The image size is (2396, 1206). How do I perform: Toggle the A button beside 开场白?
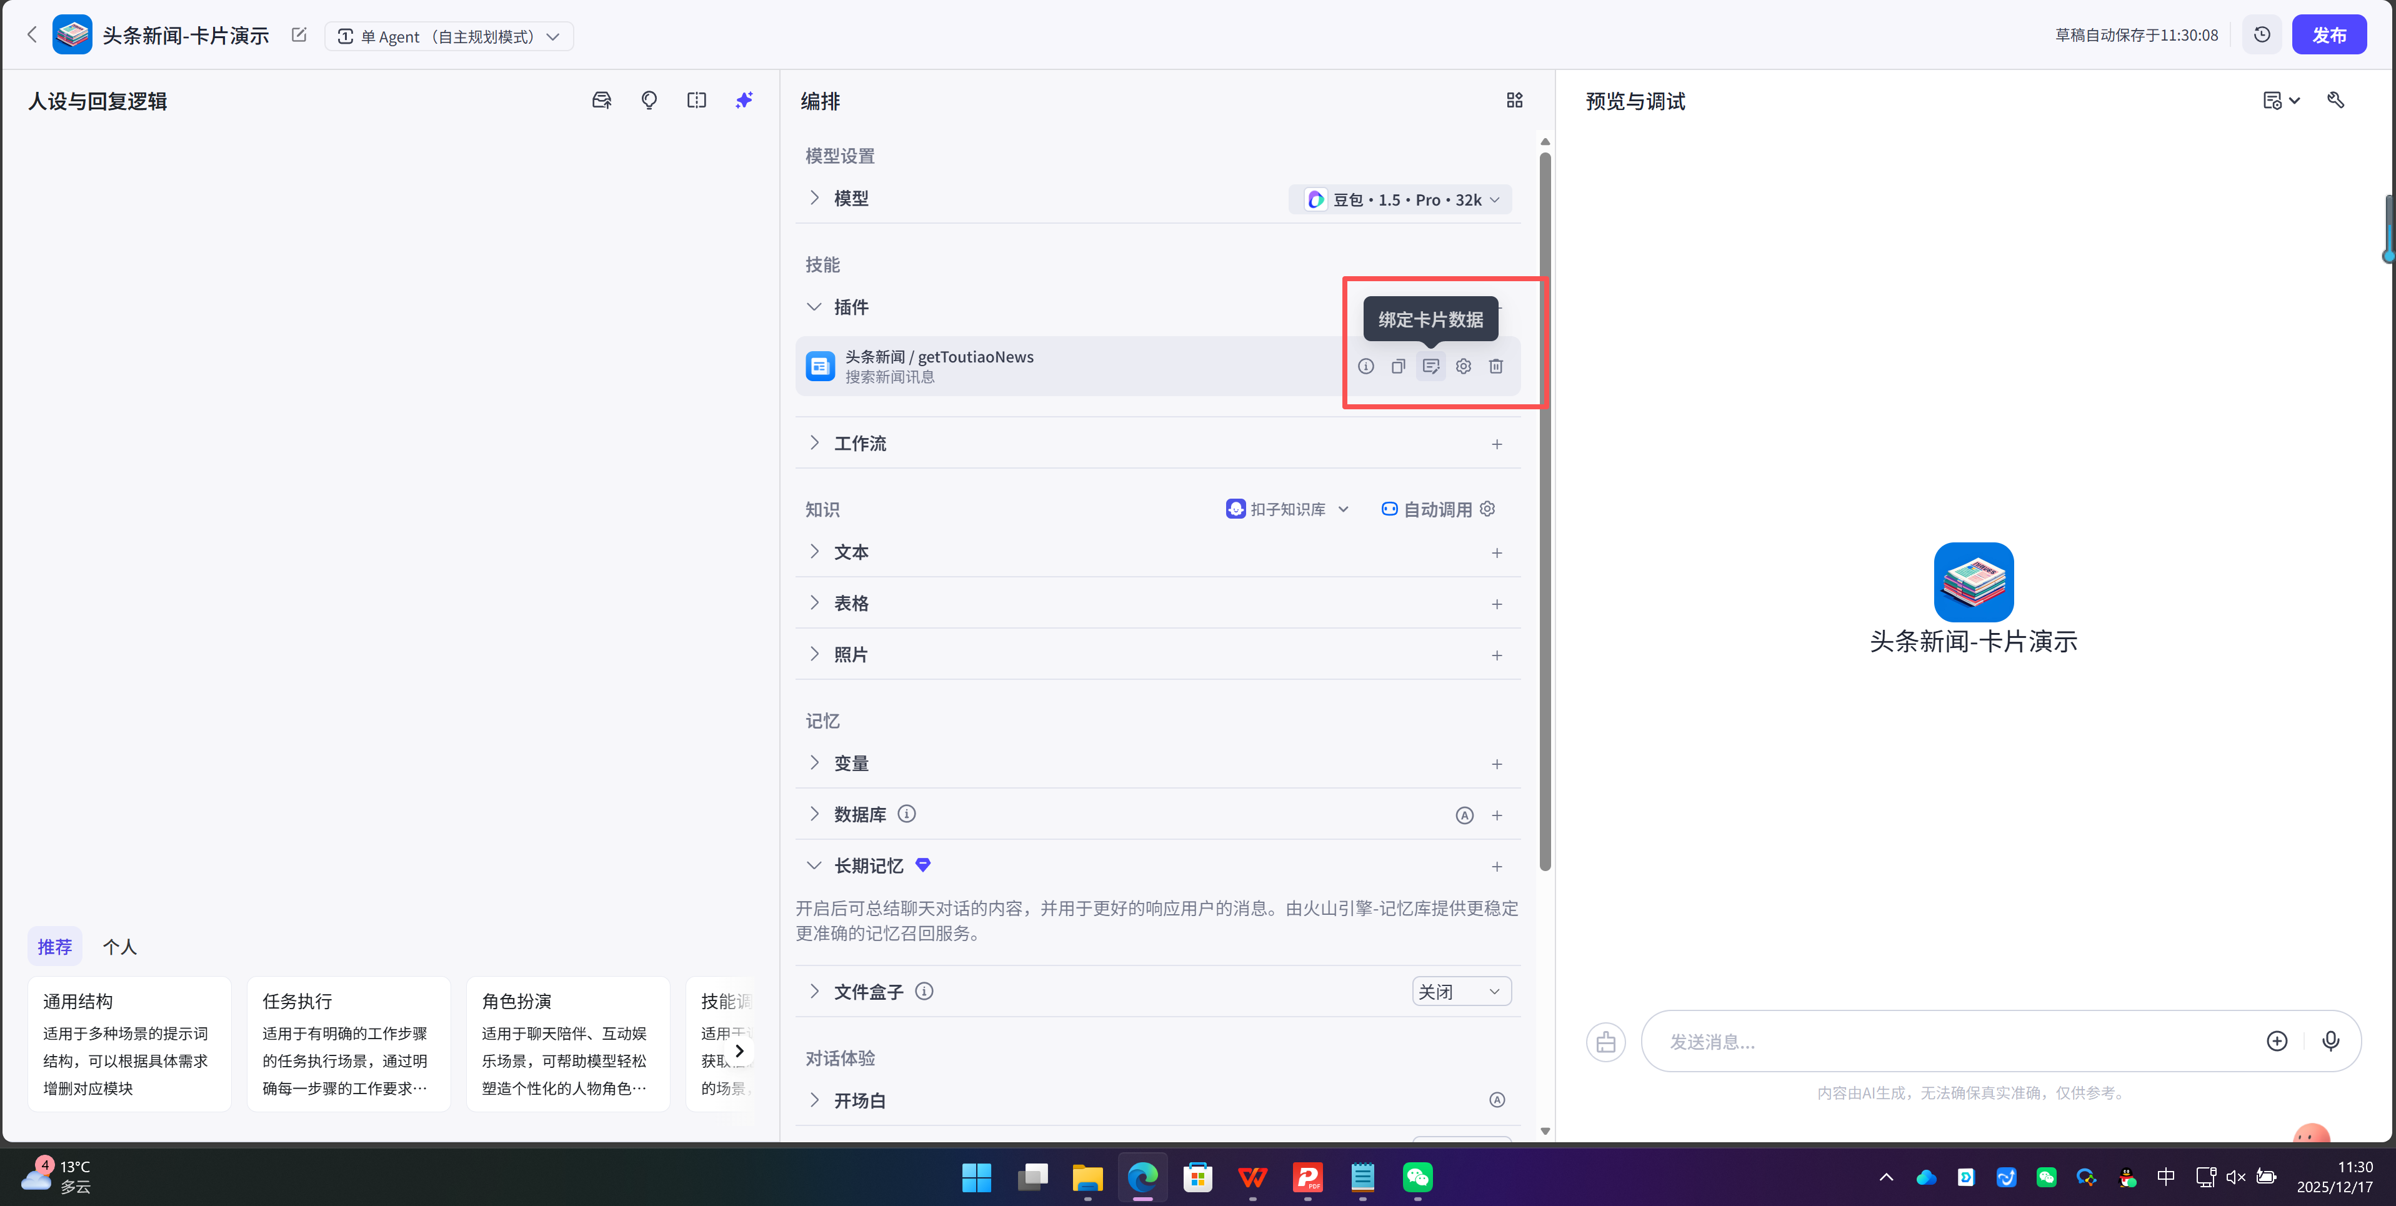[x=1497, y=1099]
